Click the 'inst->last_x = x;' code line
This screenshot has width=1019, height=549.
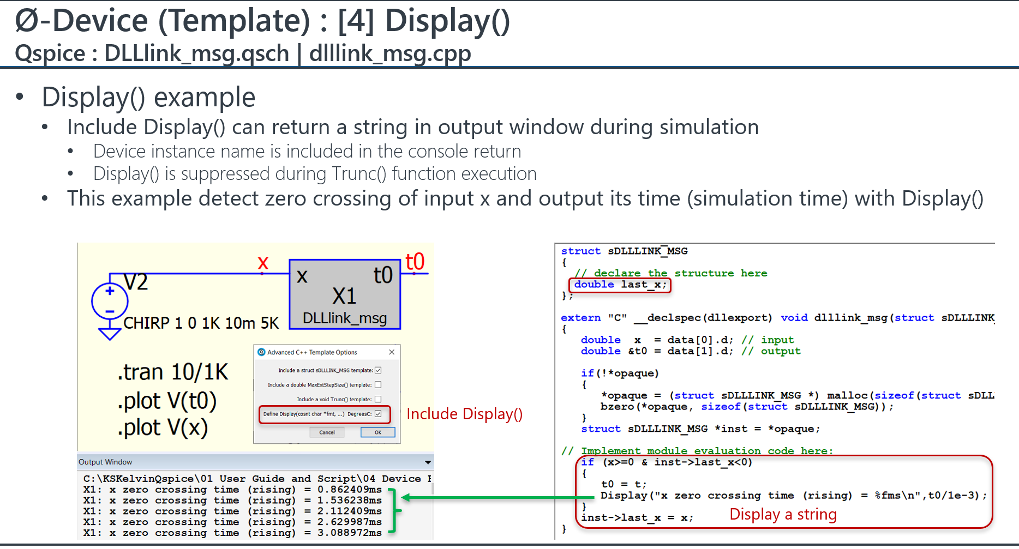[637, 518]
